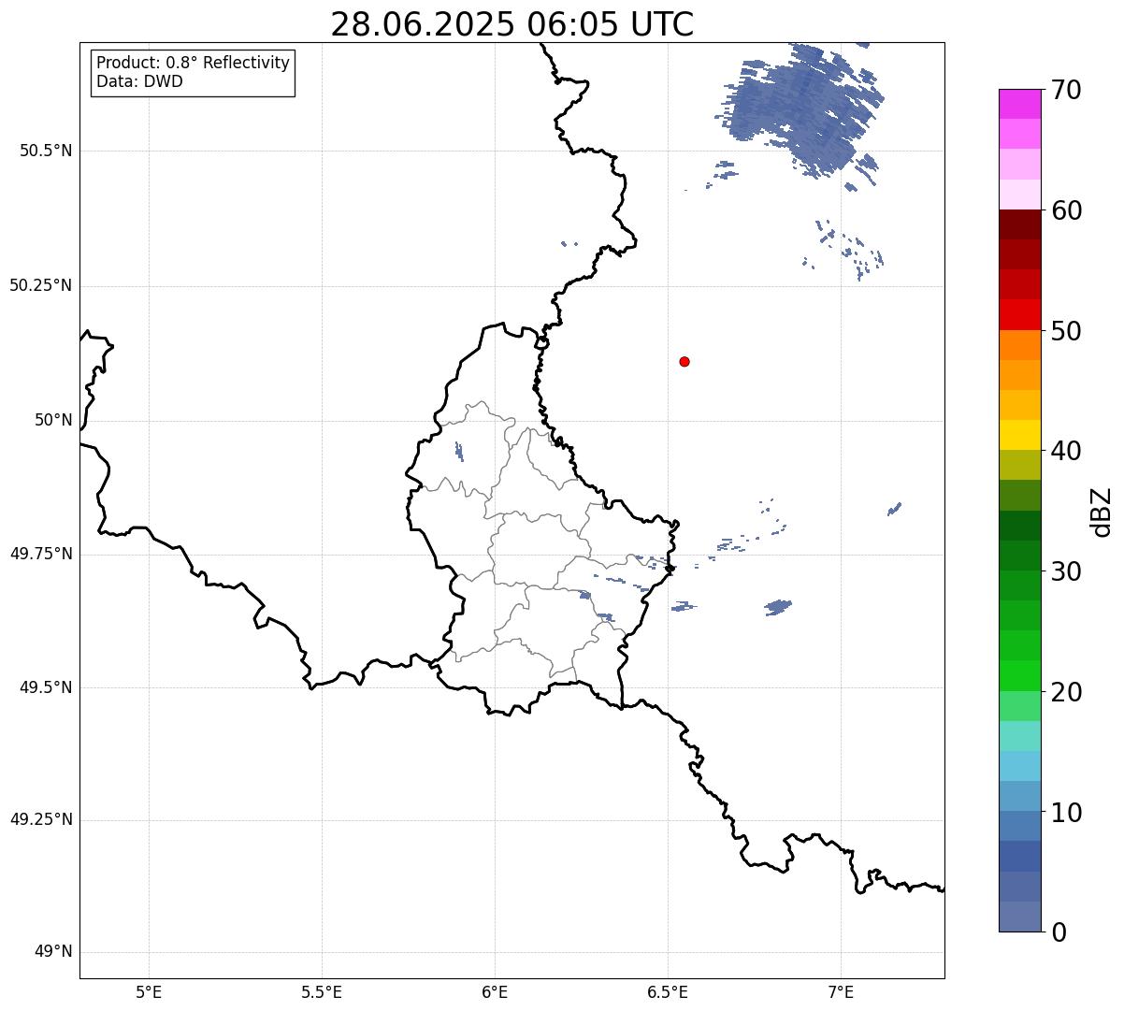Pick the bright magenta swatch at colorbar top

[1019, 104]
